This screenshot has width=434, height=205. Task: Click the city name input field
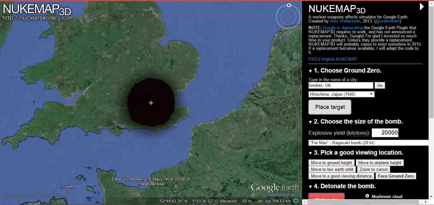coord(341,86)
